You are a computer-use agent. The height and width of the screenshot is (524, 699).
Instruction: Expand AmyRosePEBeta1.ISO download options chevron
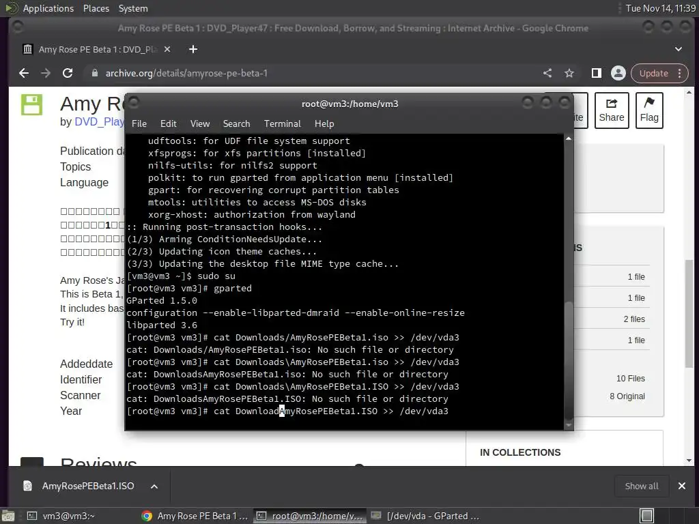coord(154,486)
